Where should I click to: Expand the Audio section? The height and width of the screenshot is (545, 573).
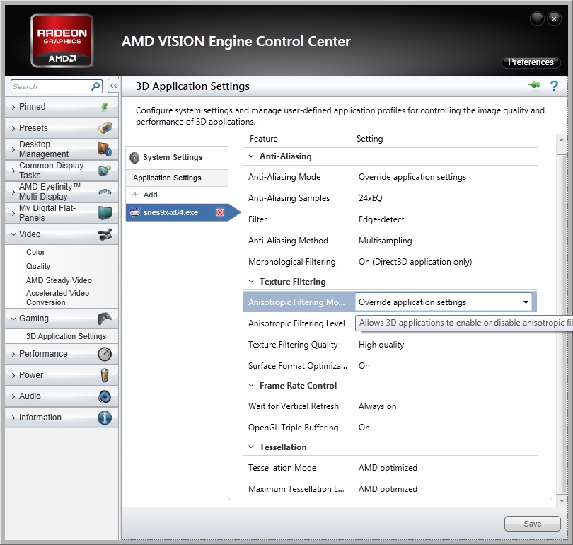[13, 396]
